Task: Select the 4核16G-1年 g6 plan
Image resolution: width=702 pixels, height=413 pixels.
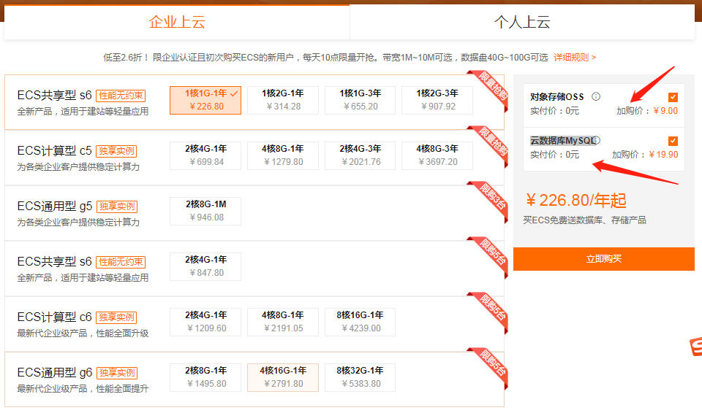Action: 283,377
